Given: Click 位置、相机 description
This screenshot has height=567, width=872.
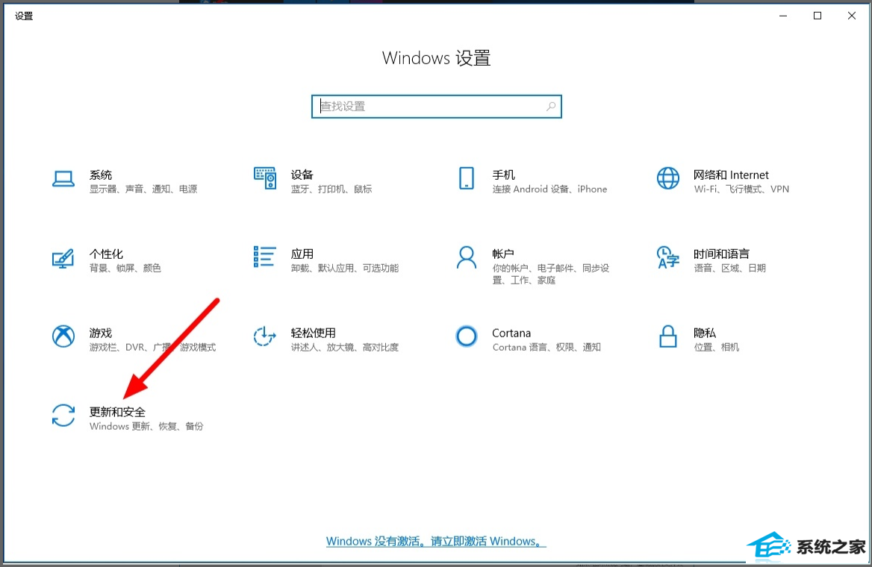Looking at the screenshot, I should tap(716, 347).
